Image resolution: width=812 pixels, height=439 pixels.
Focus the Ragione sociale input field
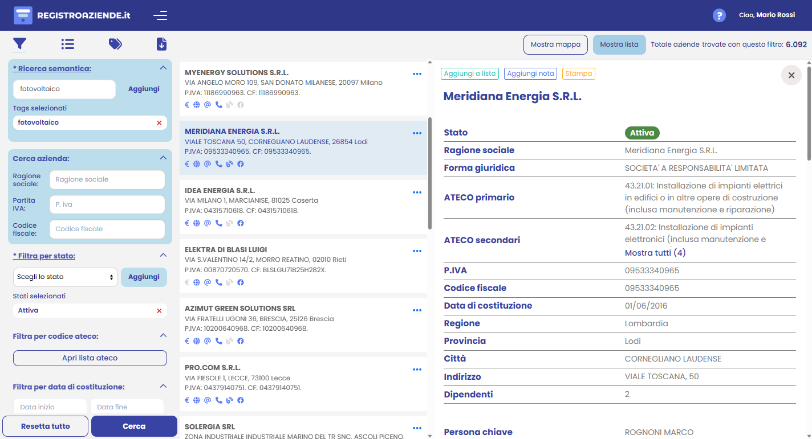coord(107,179)
